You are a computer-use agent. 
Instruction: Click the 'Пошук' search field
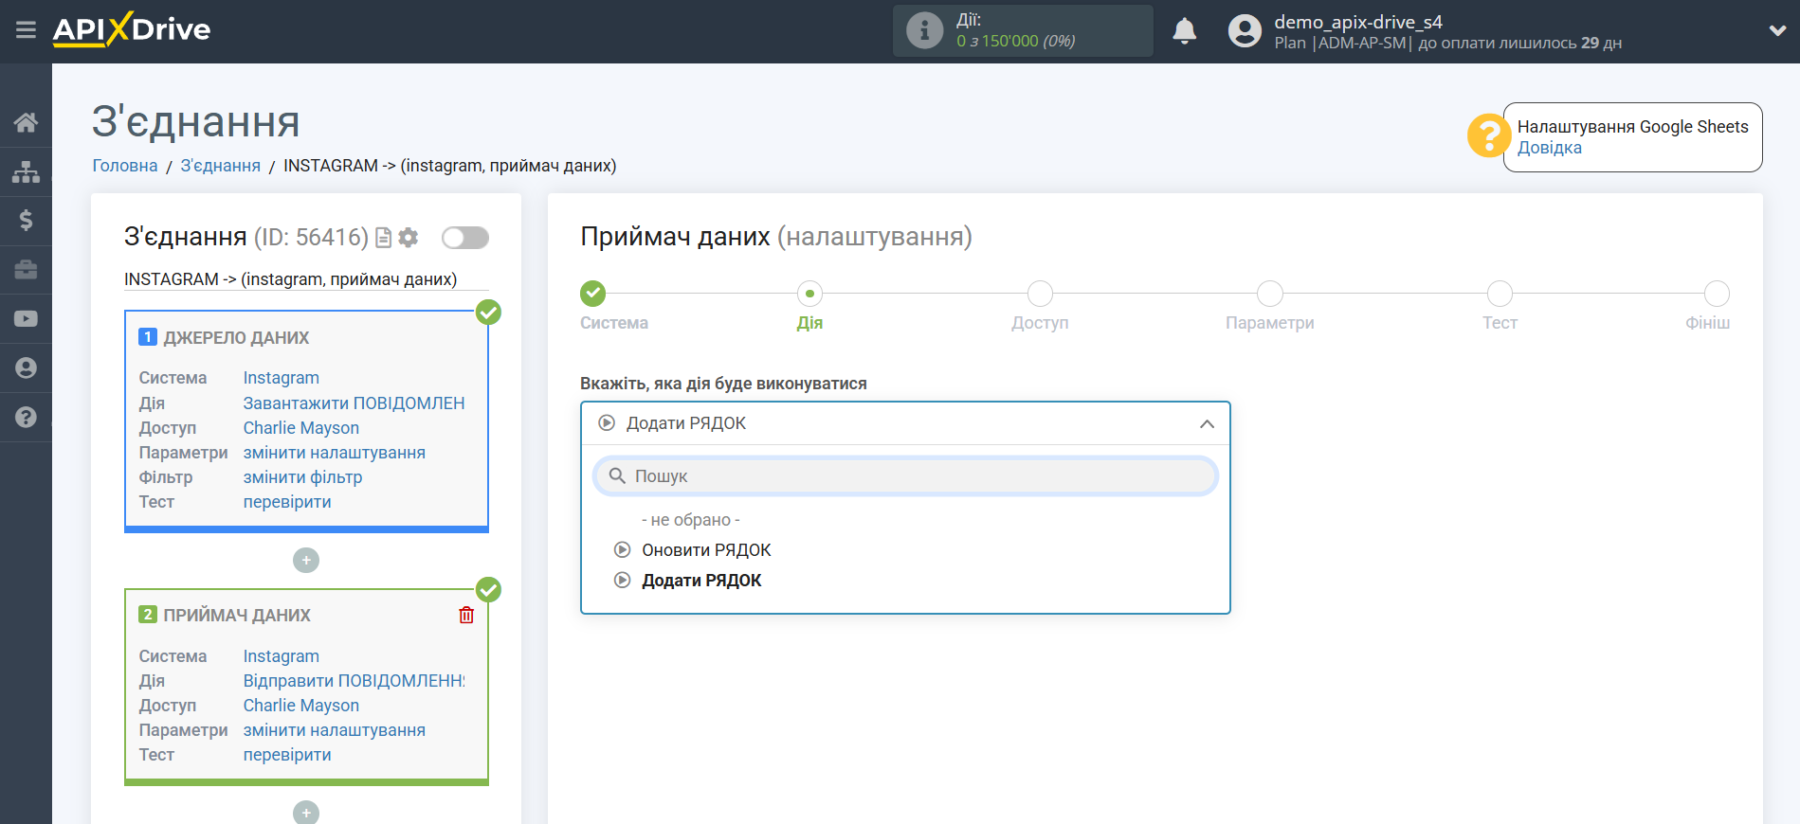(x=905, y=476)
